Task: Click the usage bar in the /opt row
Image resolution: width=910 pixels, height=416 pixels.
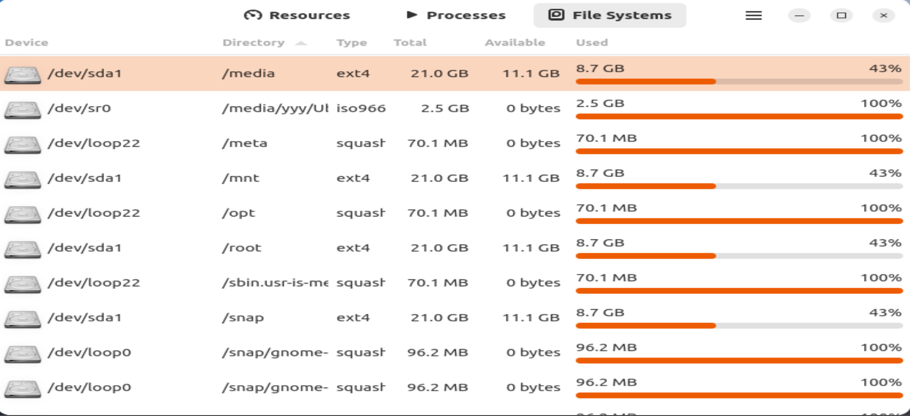Action: [x=739, y=221]
